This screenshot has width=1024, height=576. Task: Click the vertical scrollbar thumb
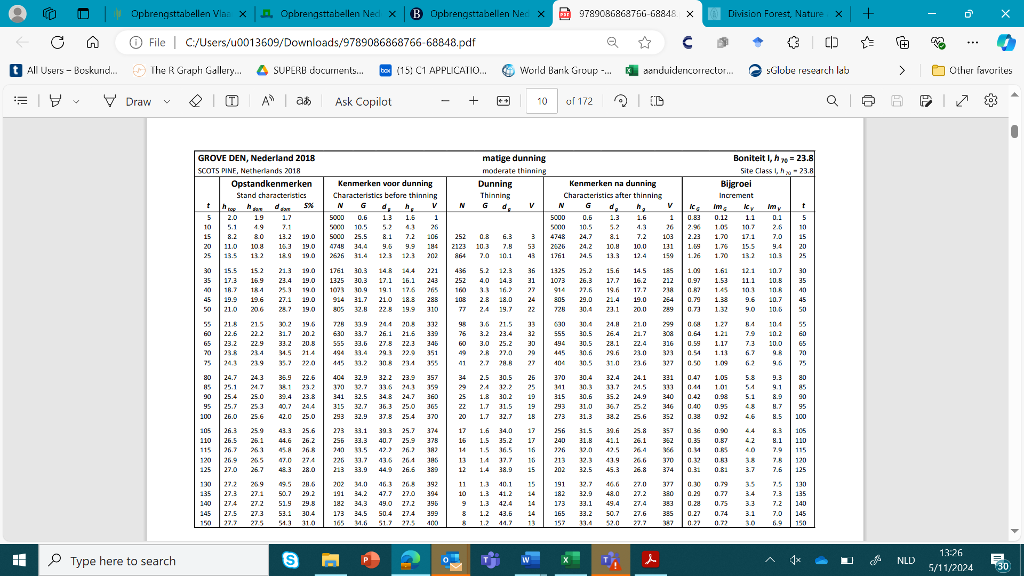tap(1014, 131)
